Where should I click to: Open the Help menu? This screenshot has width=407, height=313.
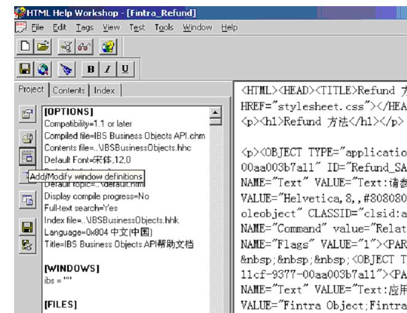pos(229,28)
